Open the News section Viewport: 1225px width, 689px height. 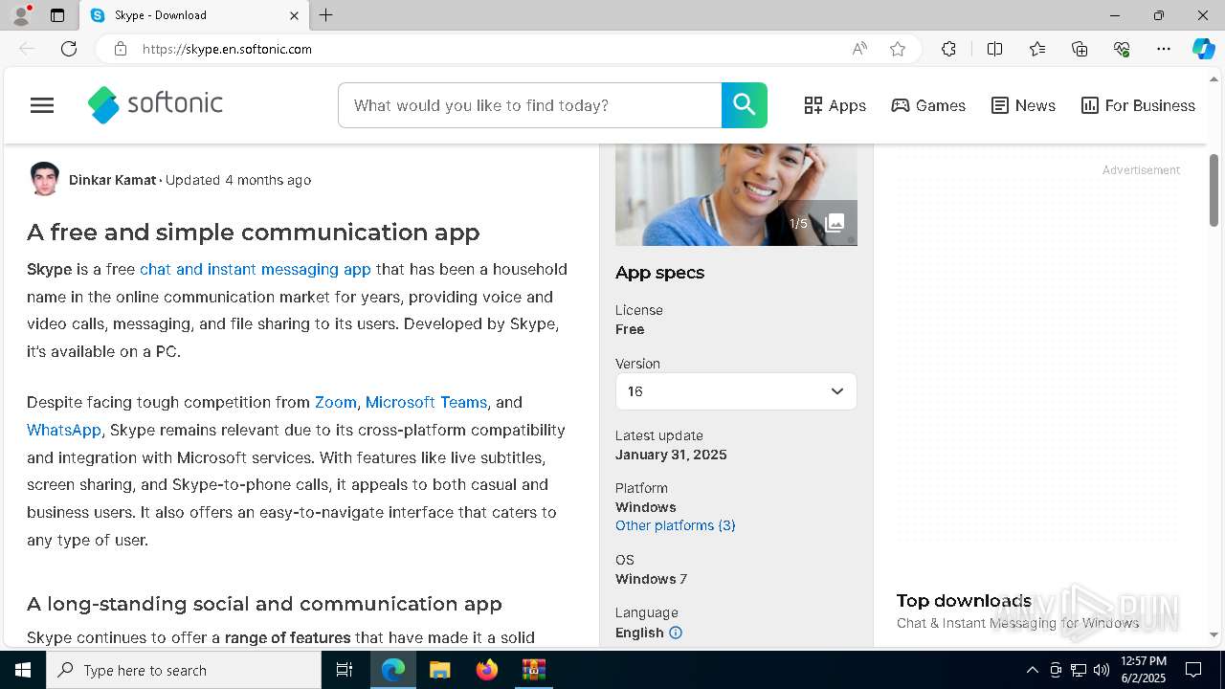[x=1023, y=105]
